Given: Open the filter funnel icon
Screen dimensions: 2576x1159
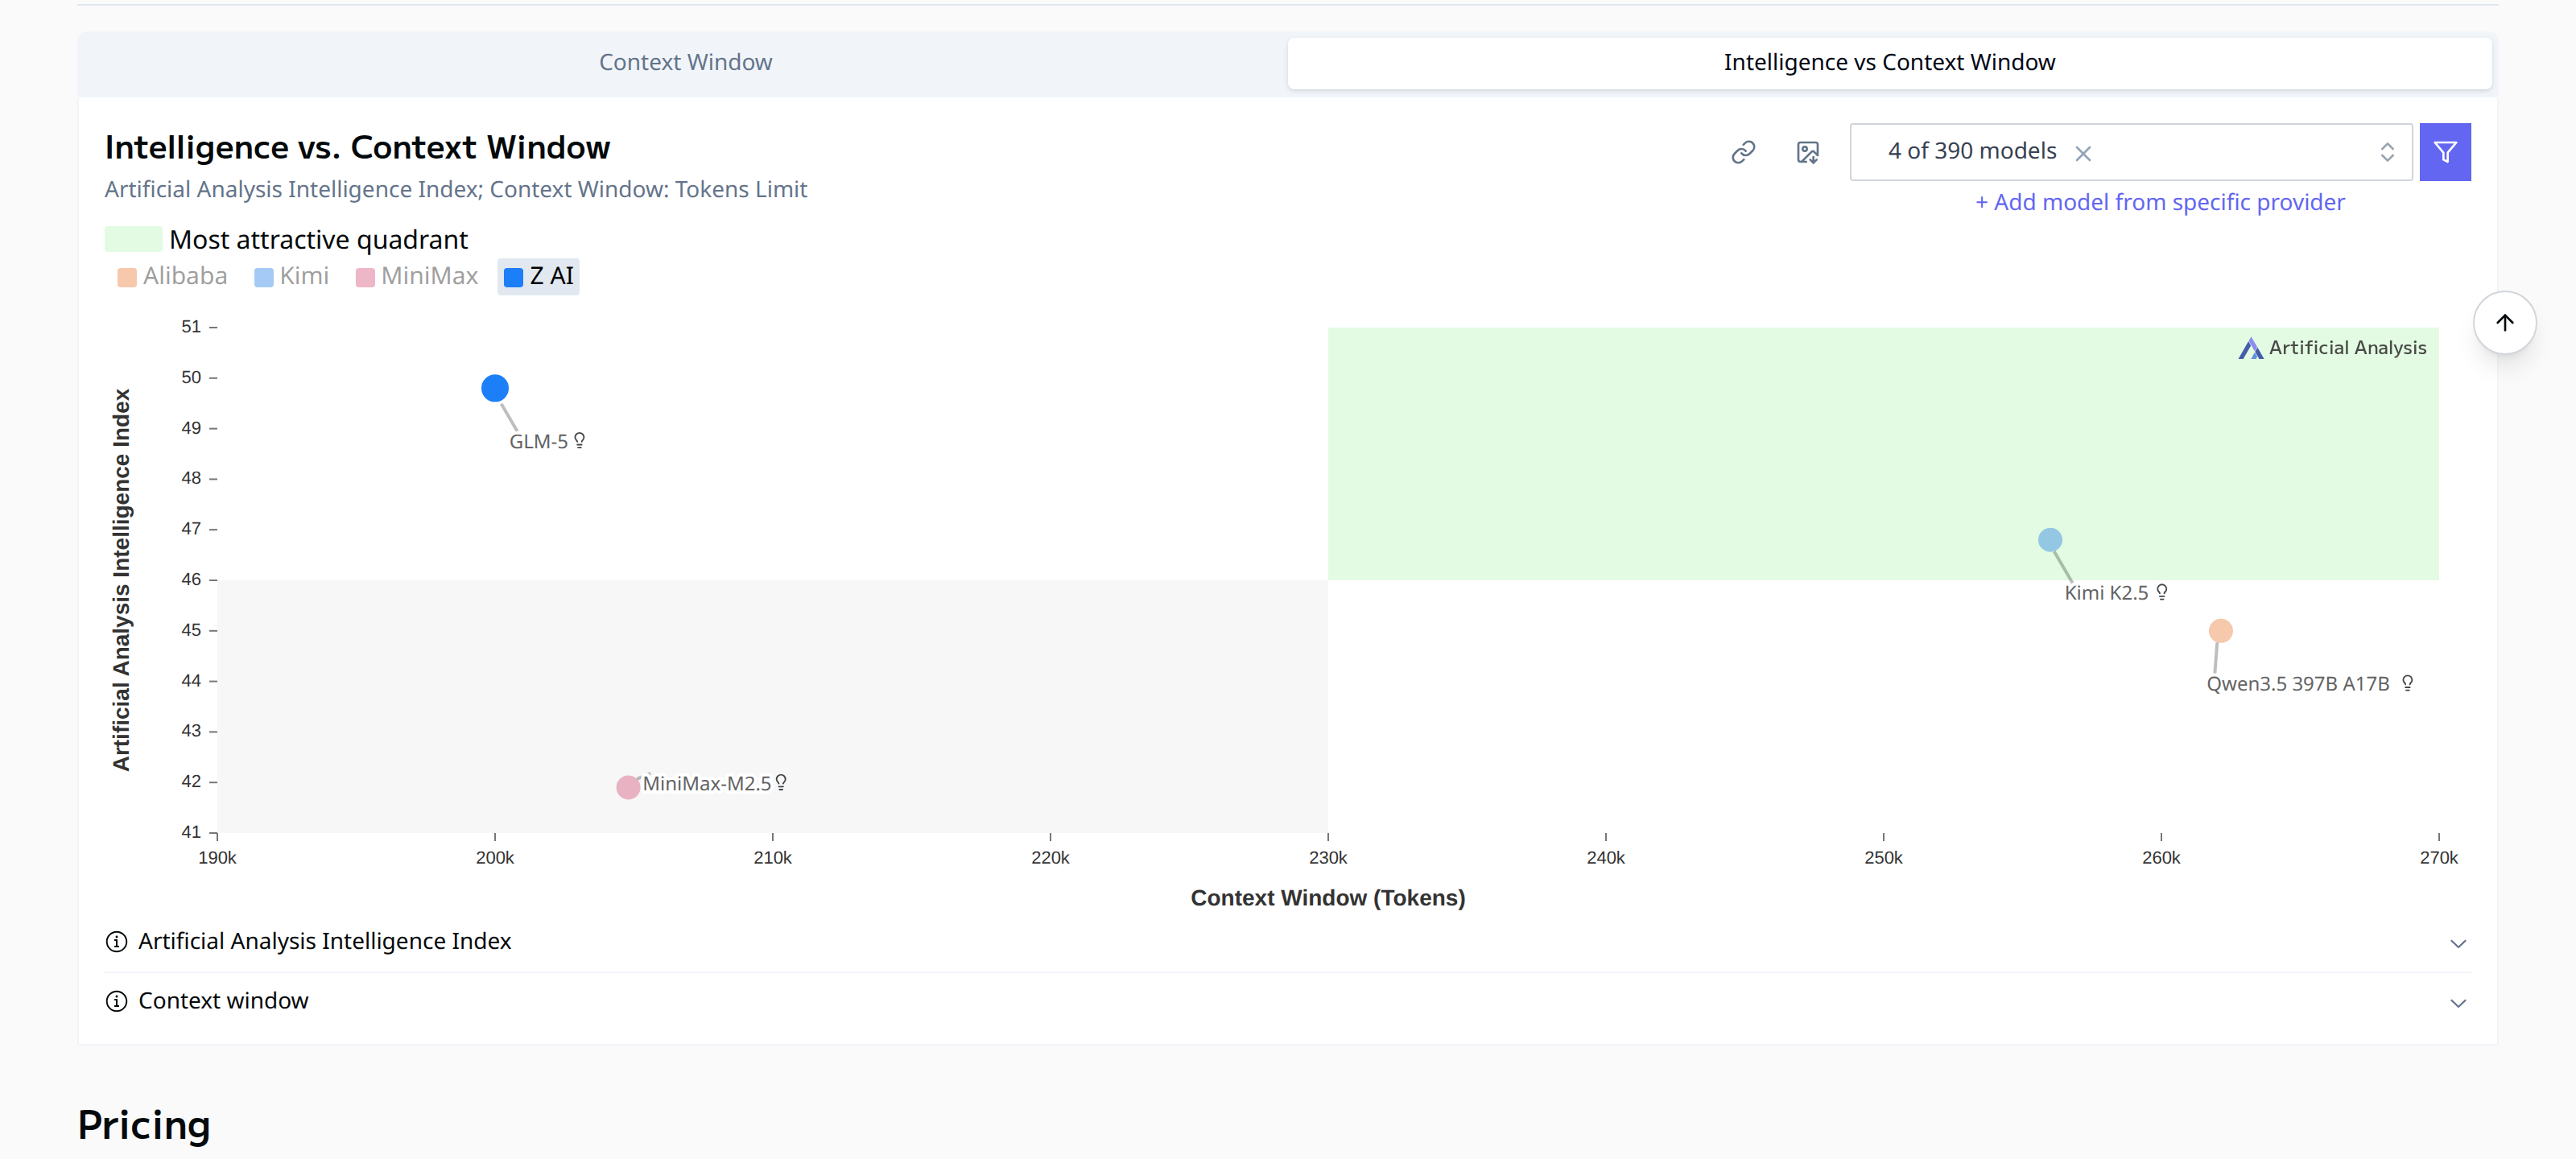Looking at the screenshot, I should coord(2445,151).
